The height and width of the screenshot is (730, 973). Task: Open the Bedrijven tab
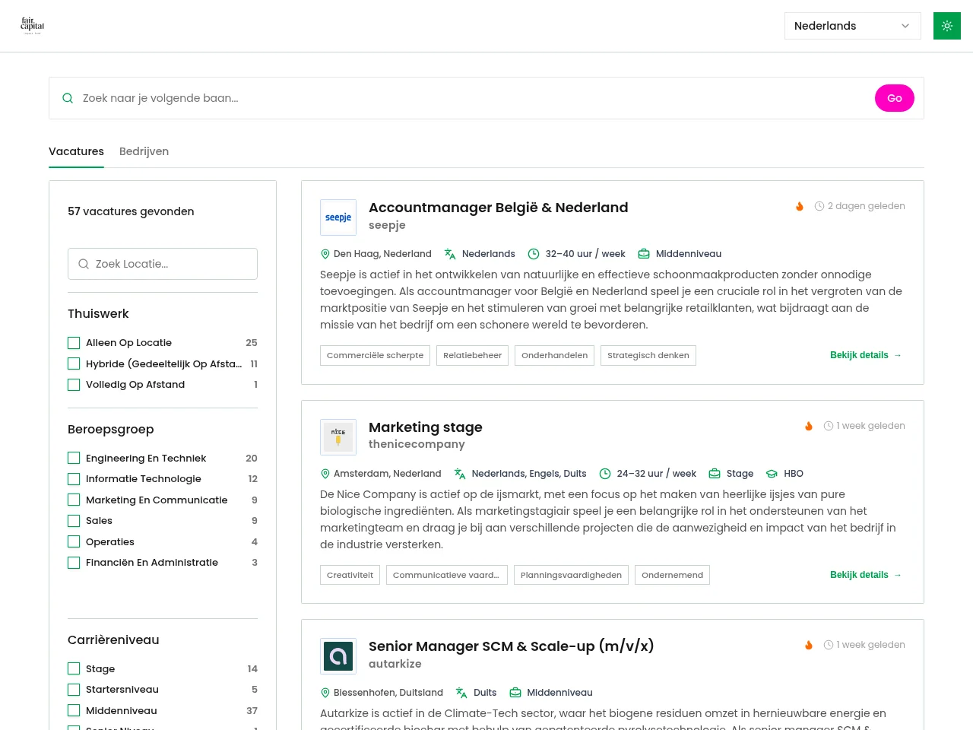click(x=144, y=152)
